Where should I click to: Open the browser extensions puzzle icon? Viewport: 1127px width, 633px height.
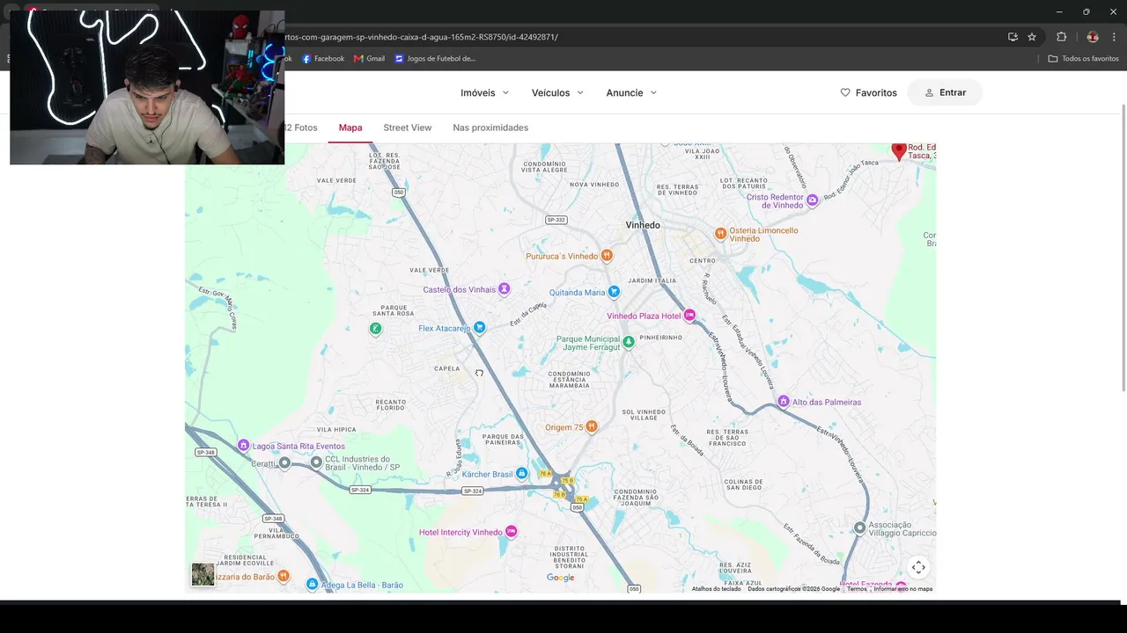(x=1061, y=37)
